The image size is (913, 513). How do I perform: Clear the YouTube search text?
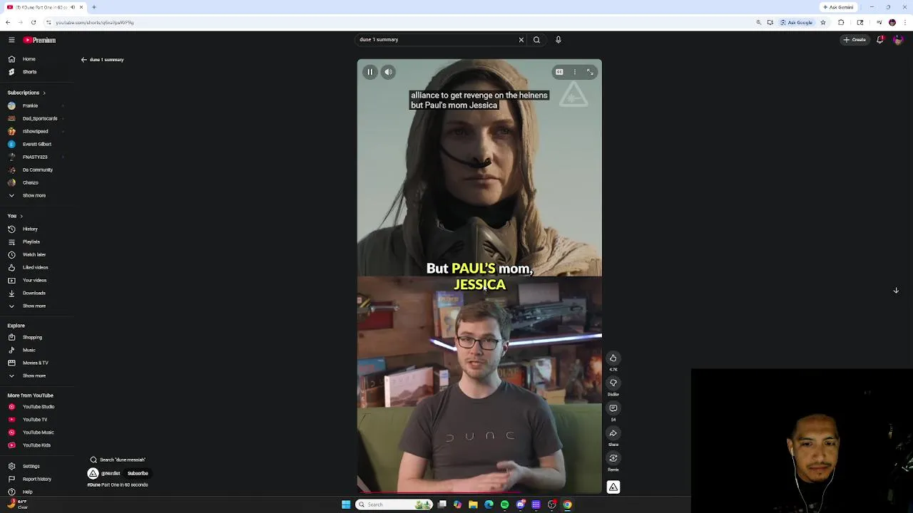[521, 40]
